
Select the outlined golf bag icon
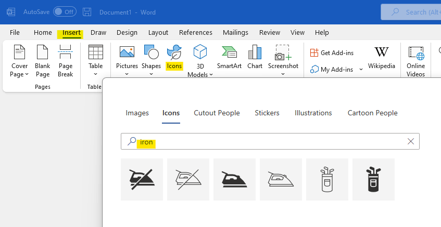(327, 180)
